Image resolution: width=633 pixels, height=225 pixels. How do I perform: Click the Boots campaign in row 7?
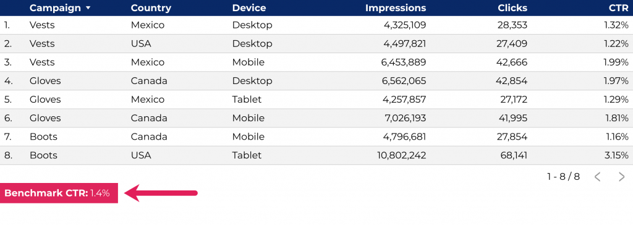pos(43,137)
